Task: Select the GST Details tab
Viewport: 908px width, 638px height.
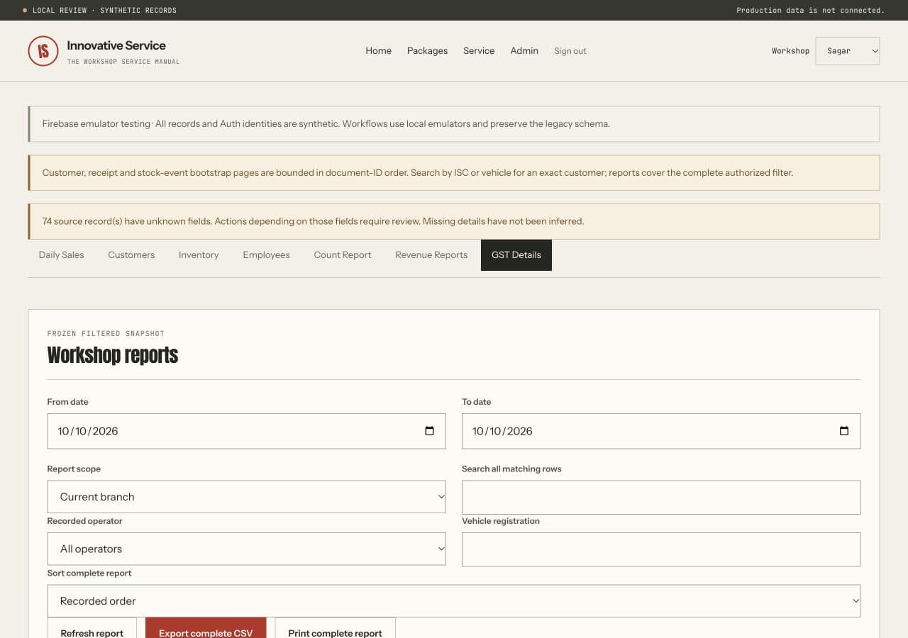Action: coord(516,255)
